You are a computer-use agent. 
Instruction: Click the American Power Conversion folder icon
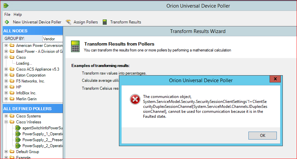click(x=12, y=46)
